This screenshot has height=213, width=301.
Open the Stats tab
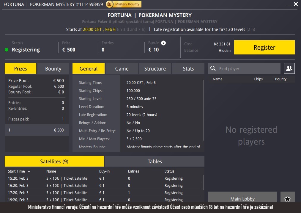click(188, 68)
